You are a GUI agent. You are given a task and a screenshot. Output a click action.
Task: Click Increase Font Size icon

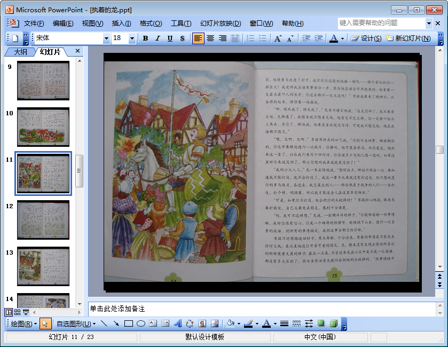click(278, 38)
